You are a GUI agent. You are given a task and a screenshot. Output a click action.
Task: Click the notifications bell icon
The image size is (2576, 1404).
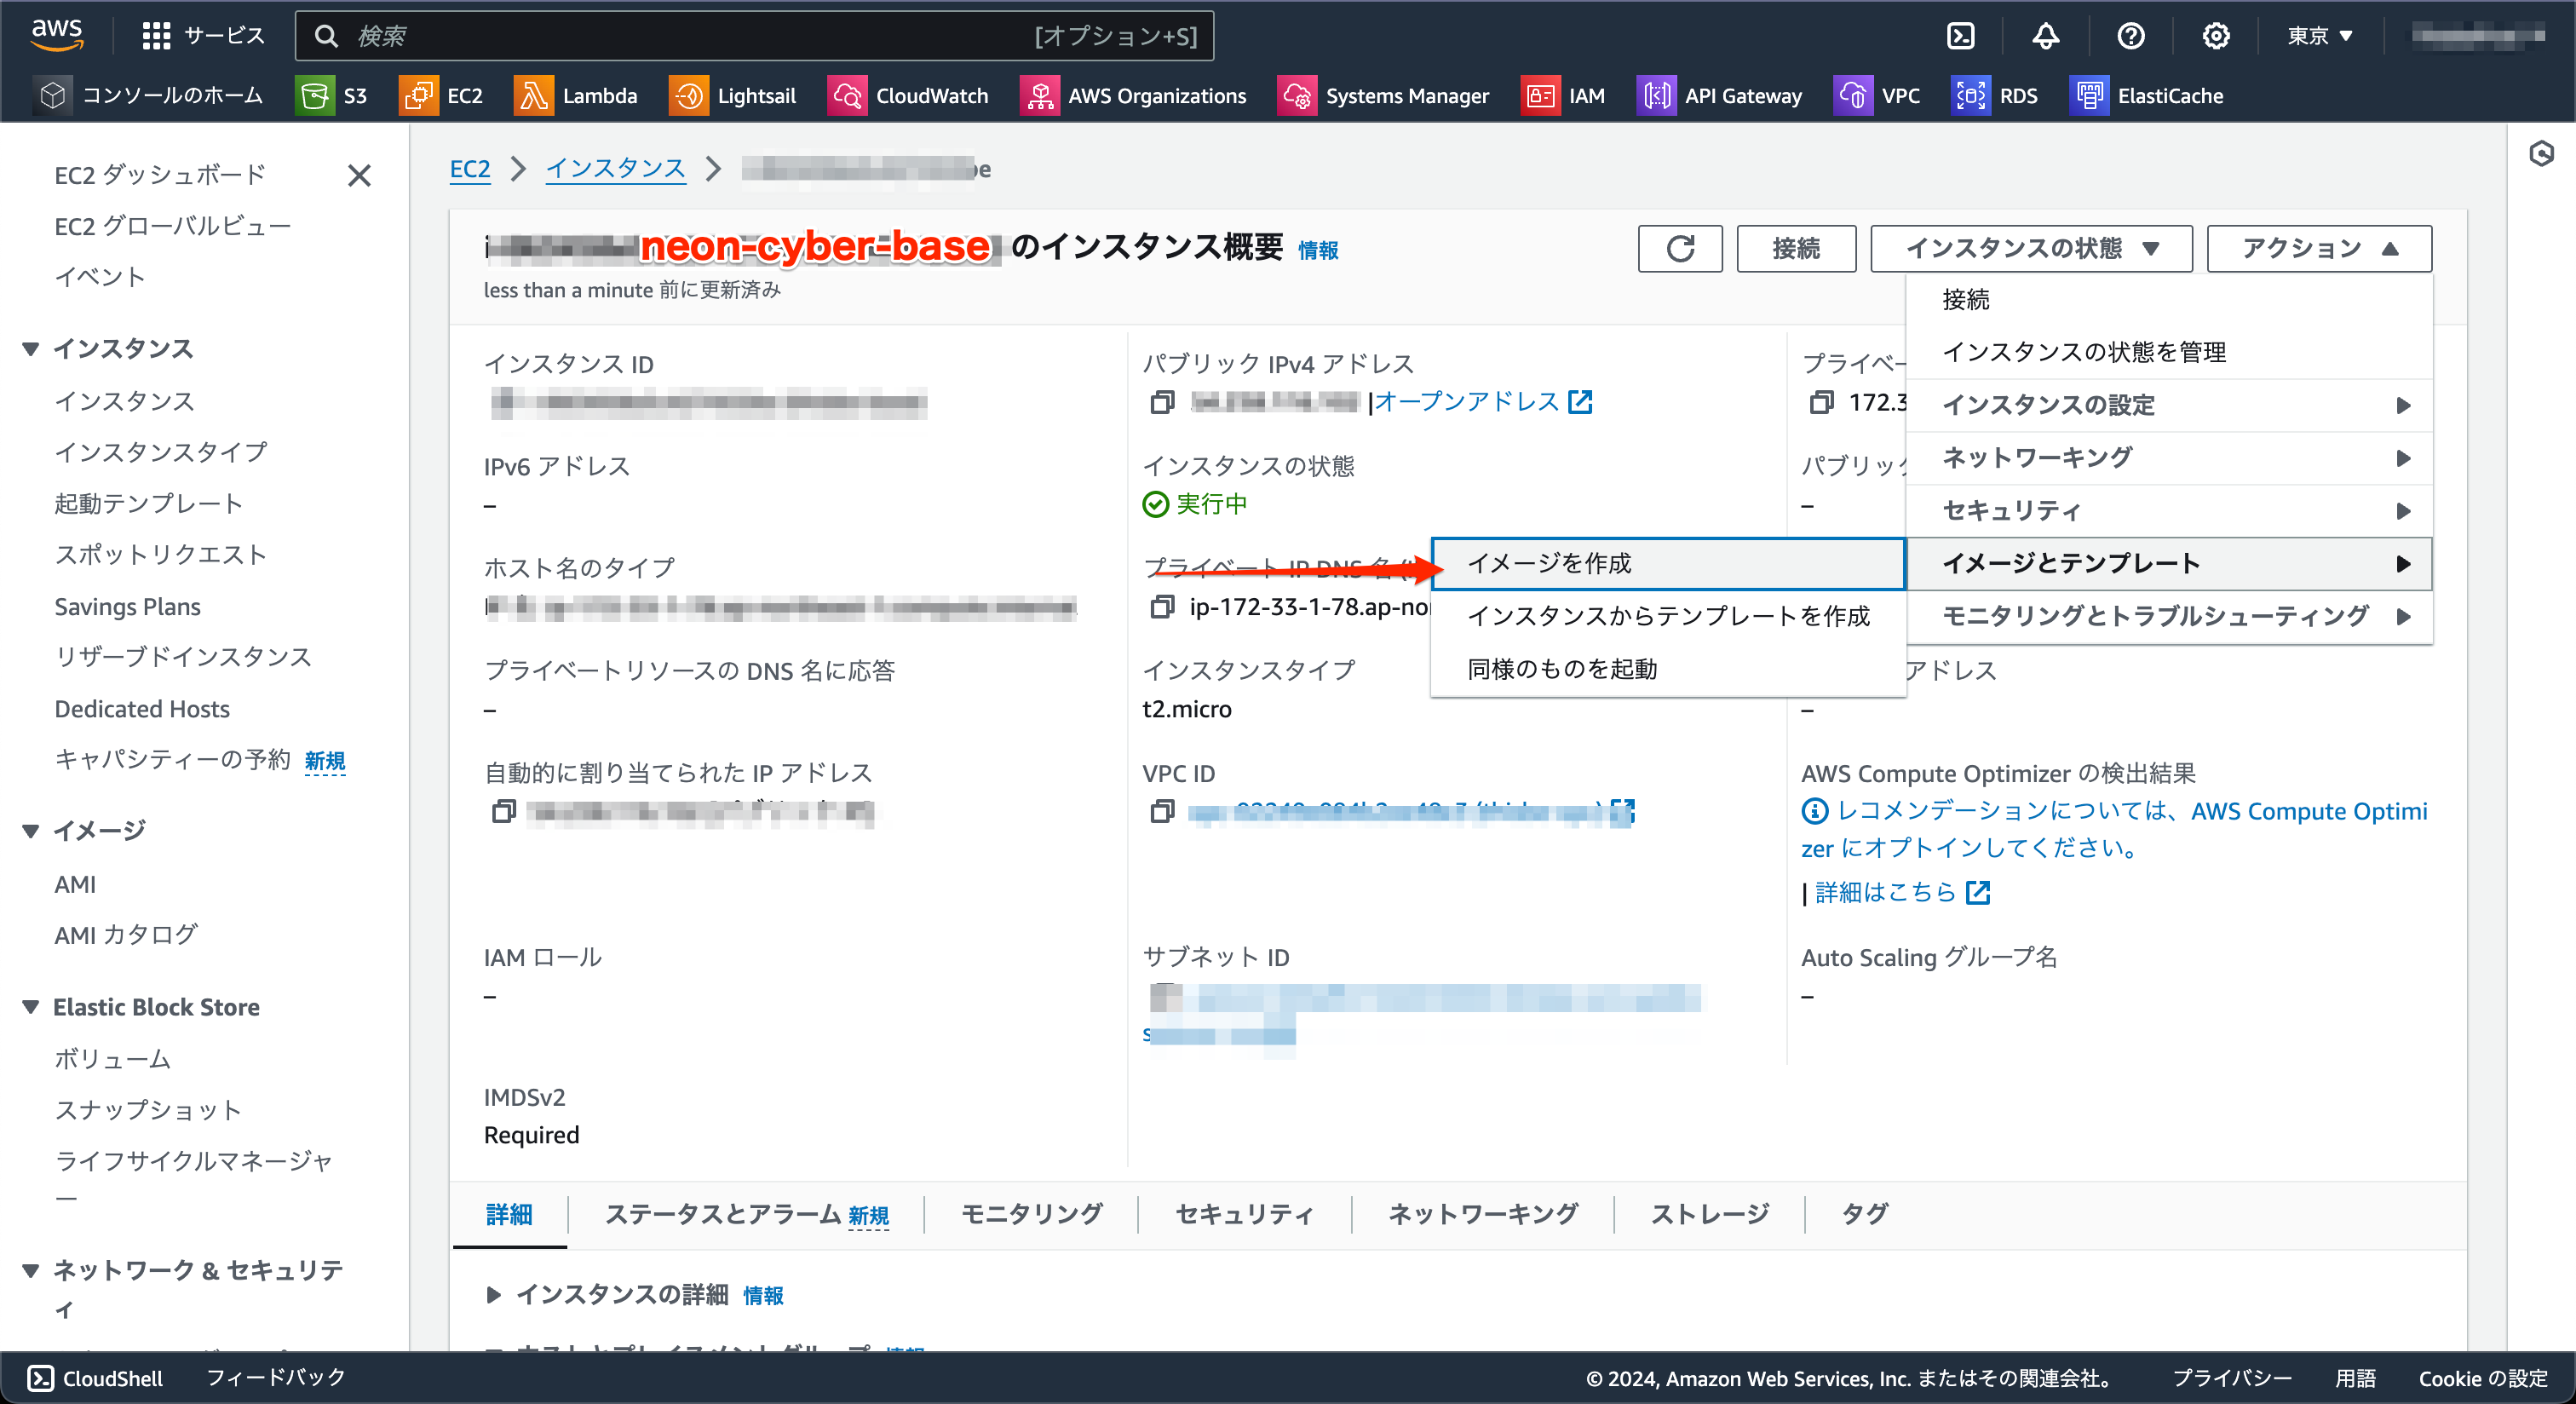click(2045, 35)
